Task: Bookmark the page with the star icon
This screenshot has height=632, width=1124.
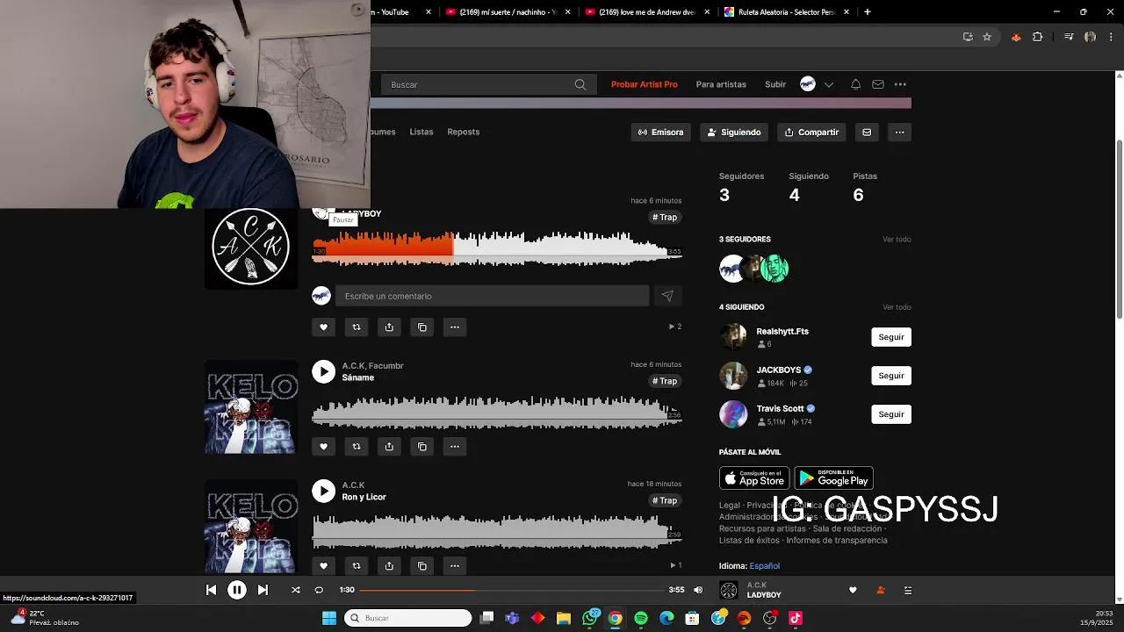Action: 987,37
